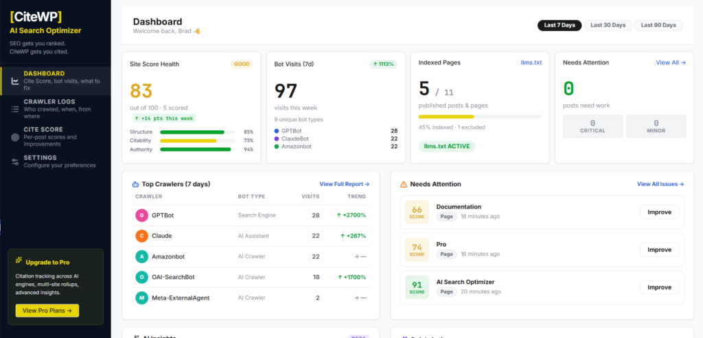Screen dimensions: 703x338
Task: Click the Crawler Logs list icon
Action: tap(15, 109)
